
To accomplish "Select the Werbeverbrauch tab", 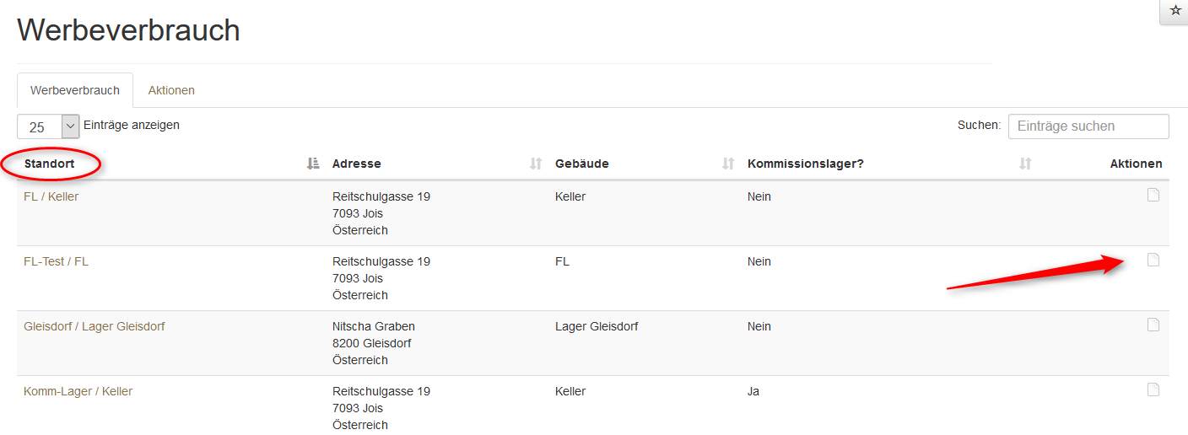I will (x=75, y=90).
